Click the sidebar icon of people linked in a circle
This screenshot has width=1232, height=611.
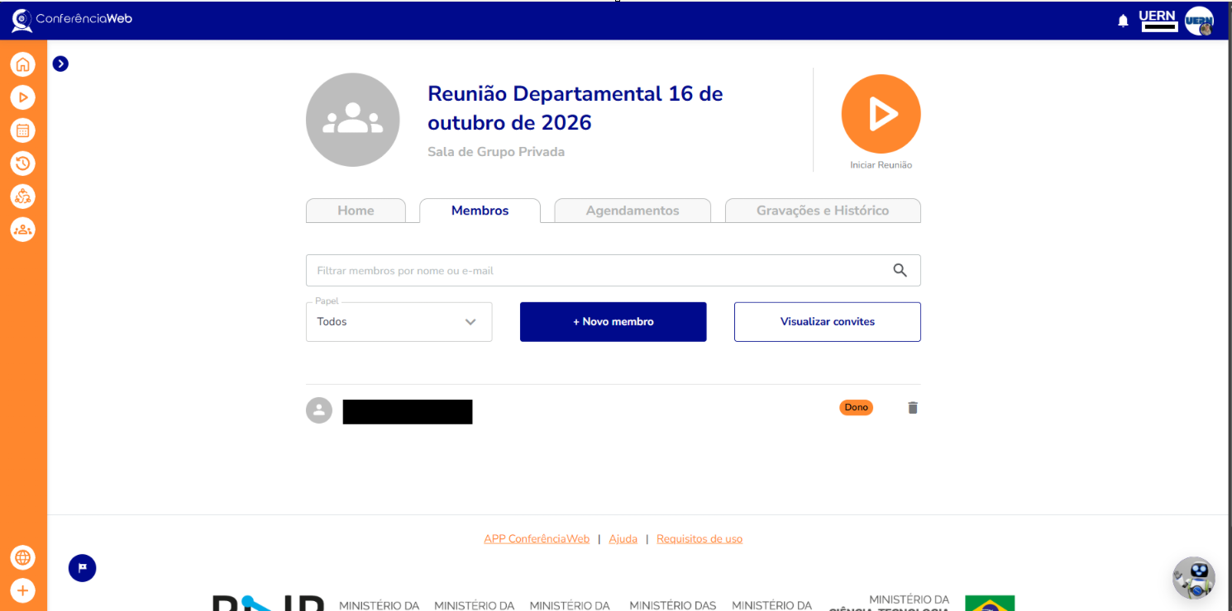pyautogui.click(x=23, y=197)
